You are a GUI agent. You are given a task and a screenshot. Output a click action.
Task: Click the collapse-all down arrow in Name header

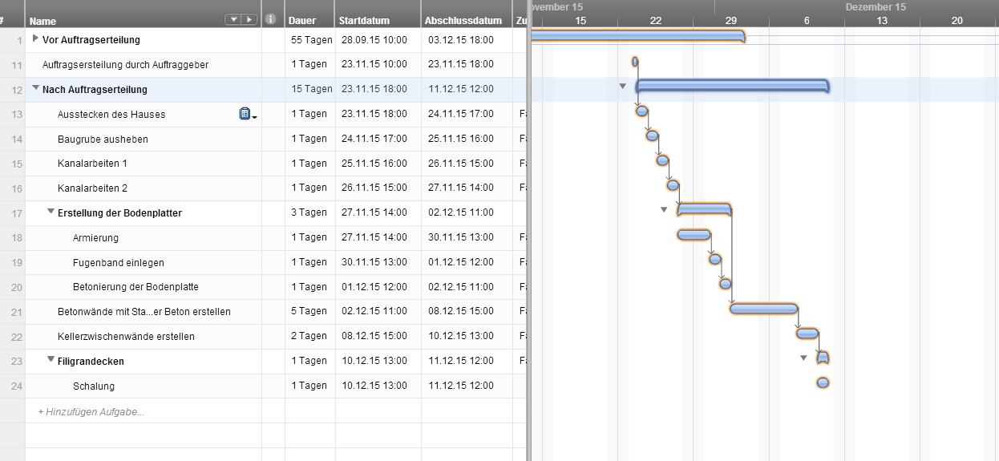pos(233,19)
